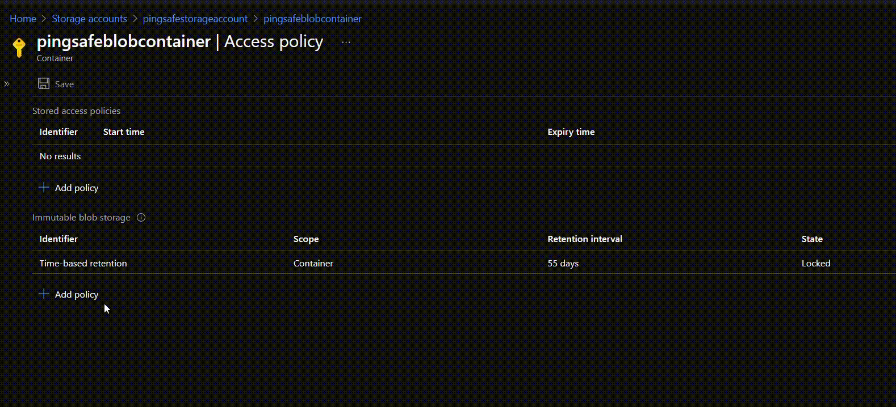The image size is (896, 407).
Task: Click the plus icon under Stored access policies
Action: pos(44,188)
